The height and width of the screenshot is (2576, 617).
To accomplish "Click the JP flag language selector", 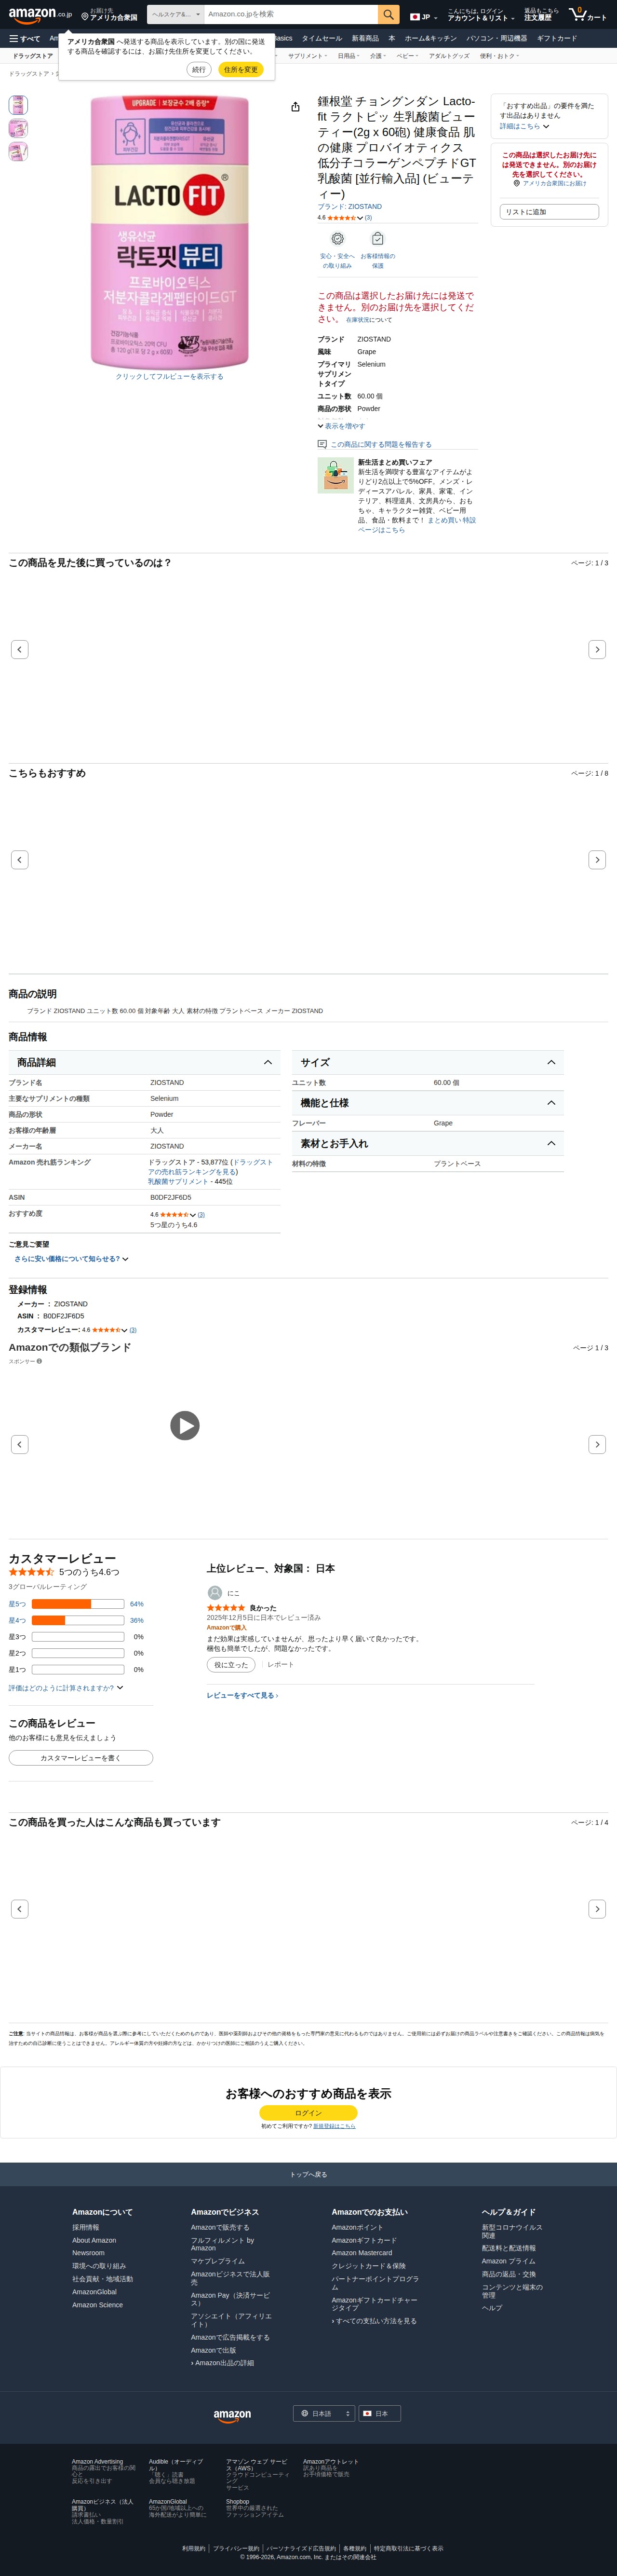I will [423, 17].
